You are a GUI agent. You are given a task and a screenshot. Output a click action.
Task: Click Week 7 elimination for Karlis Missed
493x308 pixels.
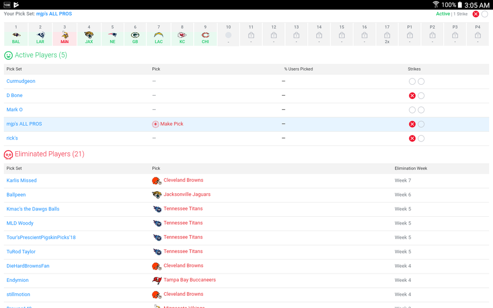tap(403, 180)
